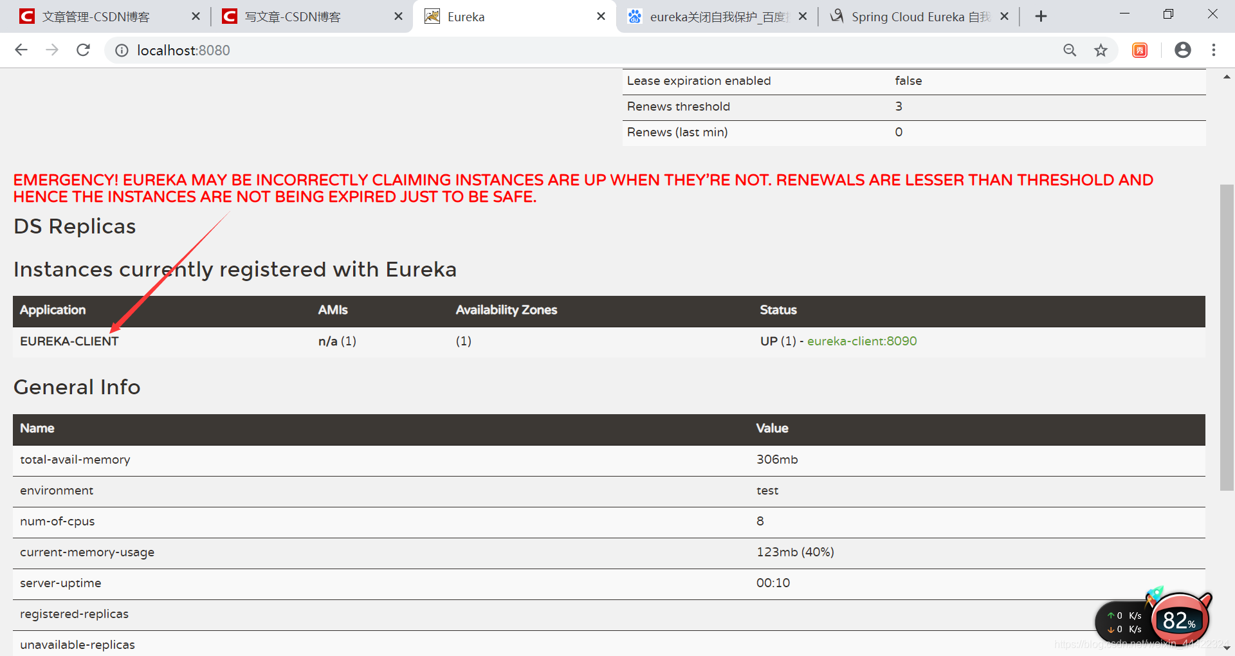
Task: Minimize the browser window
Action: tap(1124, 14)
